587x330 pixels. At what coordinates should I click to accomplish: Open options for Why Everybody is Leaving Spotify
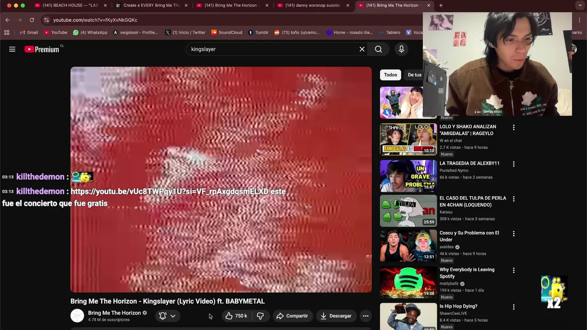514,270
